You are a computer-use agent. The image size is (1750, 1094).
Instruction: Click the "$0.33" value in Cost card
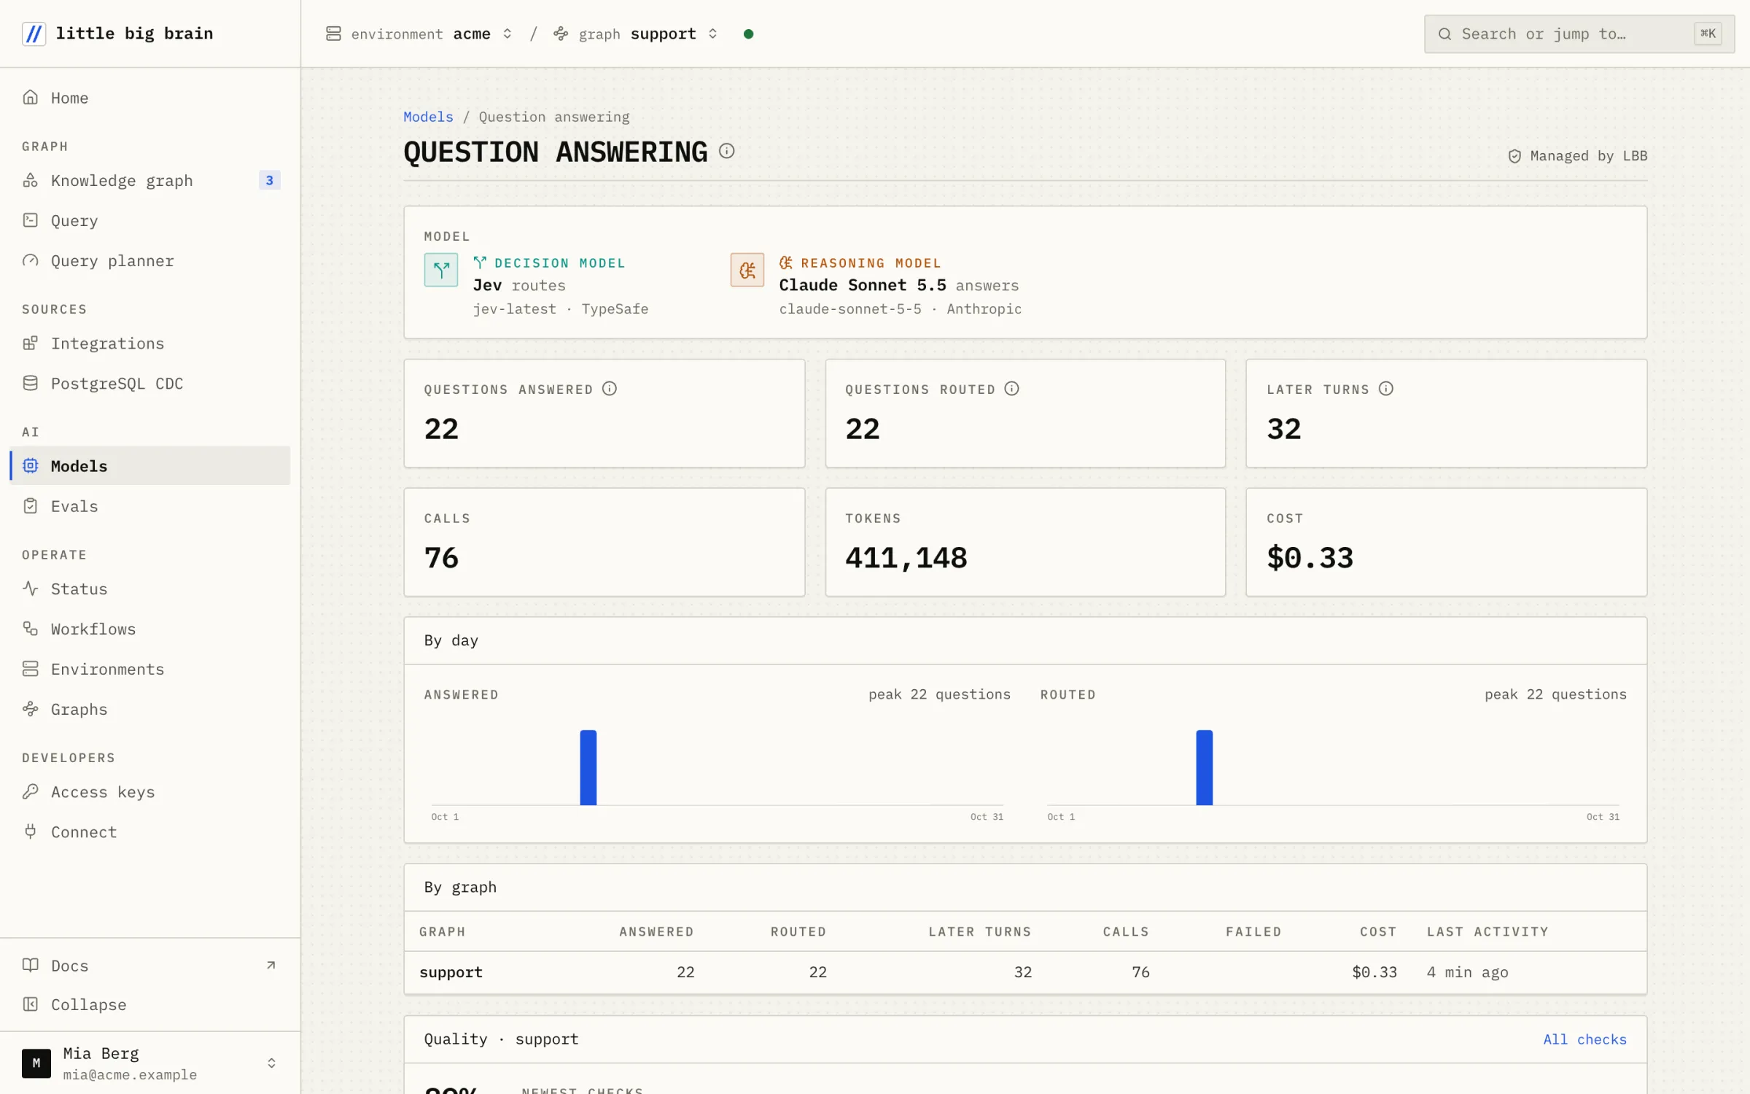click(1310, 558)
